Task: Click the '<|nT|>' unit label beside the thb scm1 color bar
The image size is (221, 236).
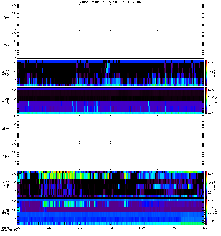Action: [216, 101]
